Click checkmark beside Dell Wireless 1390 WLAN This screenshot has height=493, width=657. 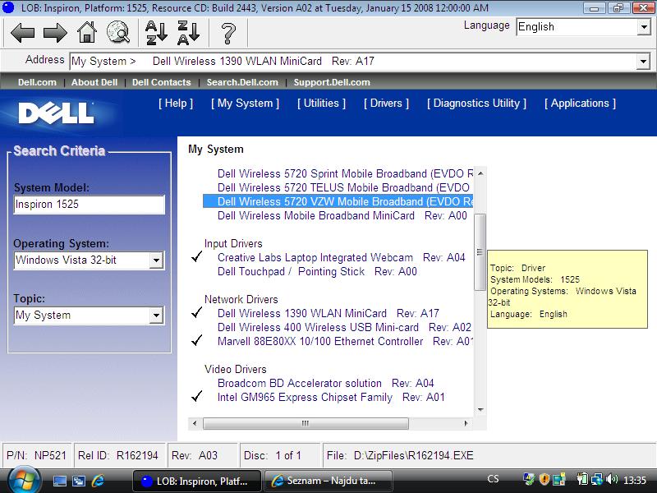coord(196,312)
